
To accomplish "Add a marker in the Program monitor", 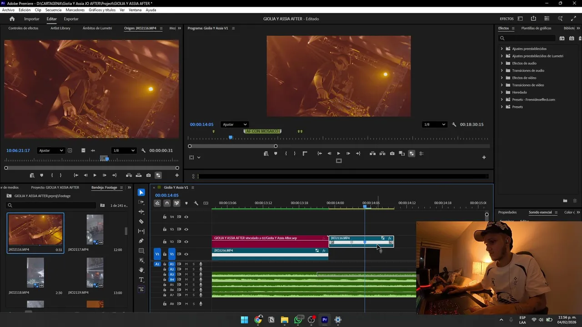I will coord(276,154).
